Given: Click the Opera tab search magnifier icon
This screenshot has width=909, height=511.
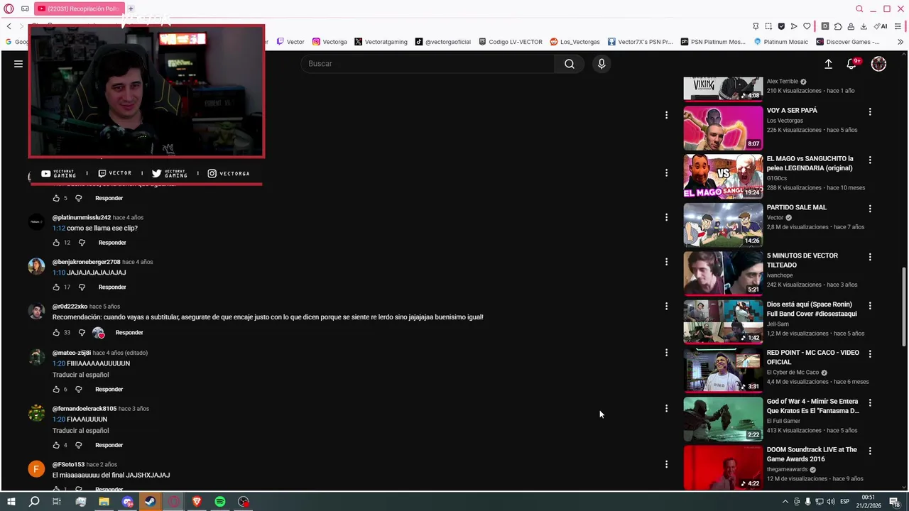Looking at the screenshot, I should point(859,9).
